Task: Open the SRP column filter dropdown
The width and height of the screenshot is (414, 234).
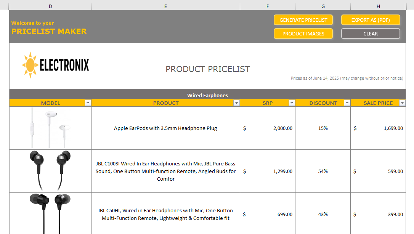Action: [292, 103]
